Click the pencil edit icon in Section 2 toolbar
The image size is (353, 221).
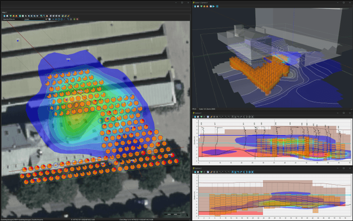point(211,172)
